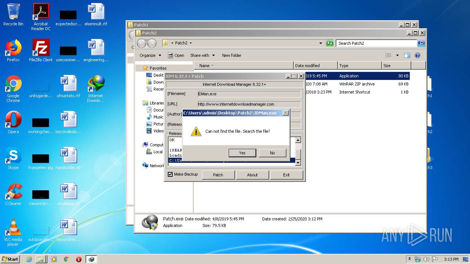470x264 pixels.
Task: Open Chrome from the taskbar
Action: click(66, 259)
